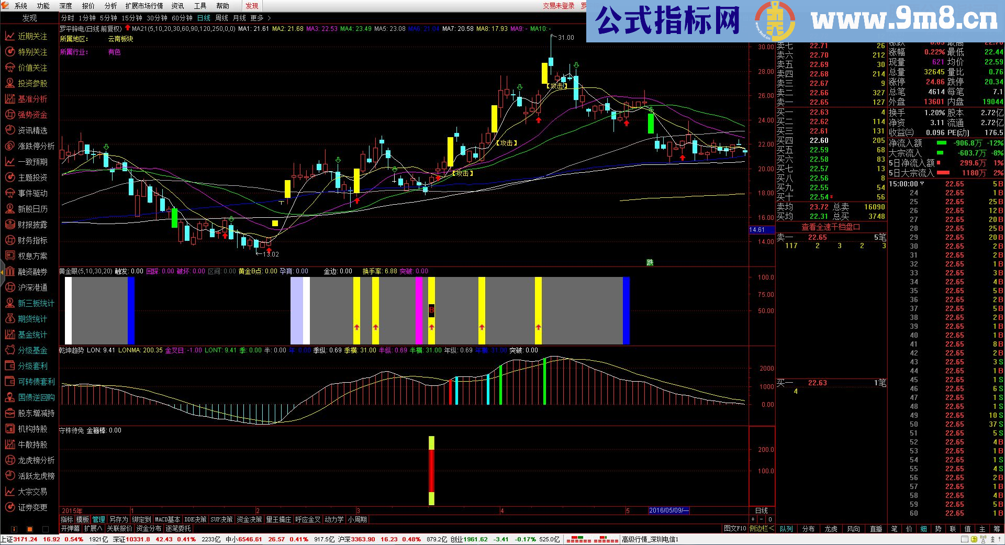Screen dimensions: 1005x545
Task: Open the 资讯精选 icon
Action: coord(9,130)
